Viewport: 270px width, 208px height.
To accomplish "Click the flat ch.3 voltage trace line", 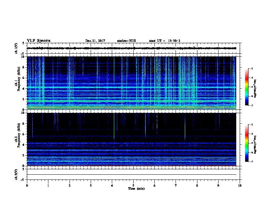I will [x=132, y=175].
